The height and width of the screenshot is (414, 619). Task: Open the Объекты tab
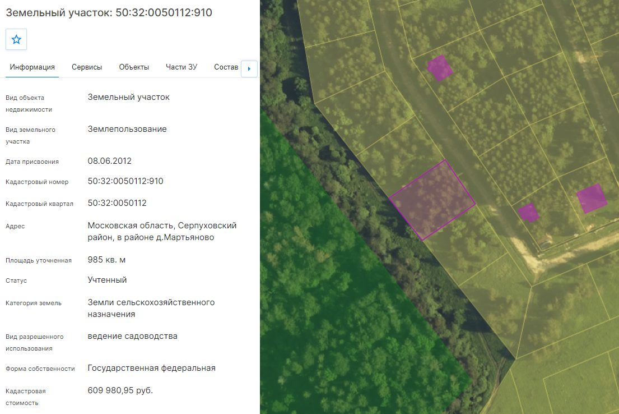[x=134, y=67]
